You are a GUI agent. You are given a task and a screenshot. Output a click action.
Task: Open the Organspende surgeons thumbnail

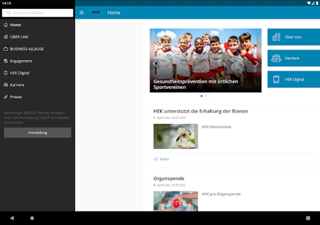[x=176, y=201]
